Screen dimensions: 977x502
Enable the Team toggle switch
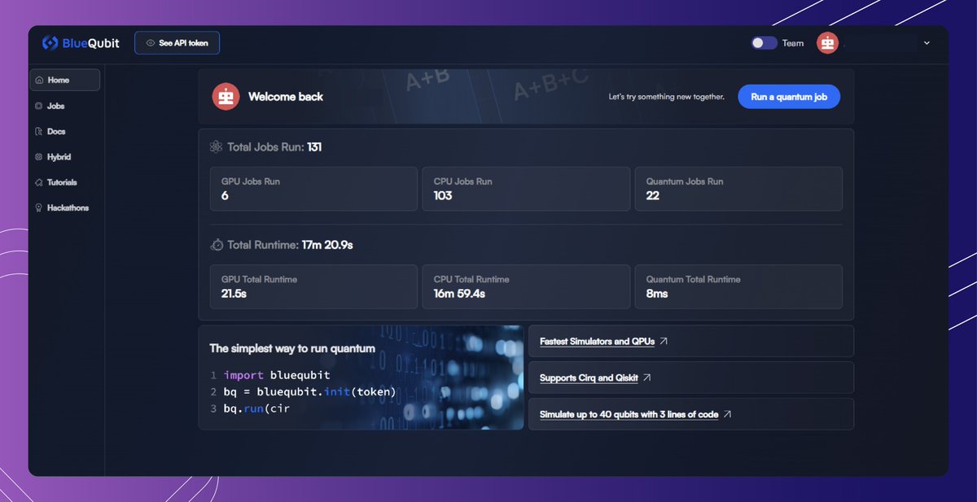763,42
